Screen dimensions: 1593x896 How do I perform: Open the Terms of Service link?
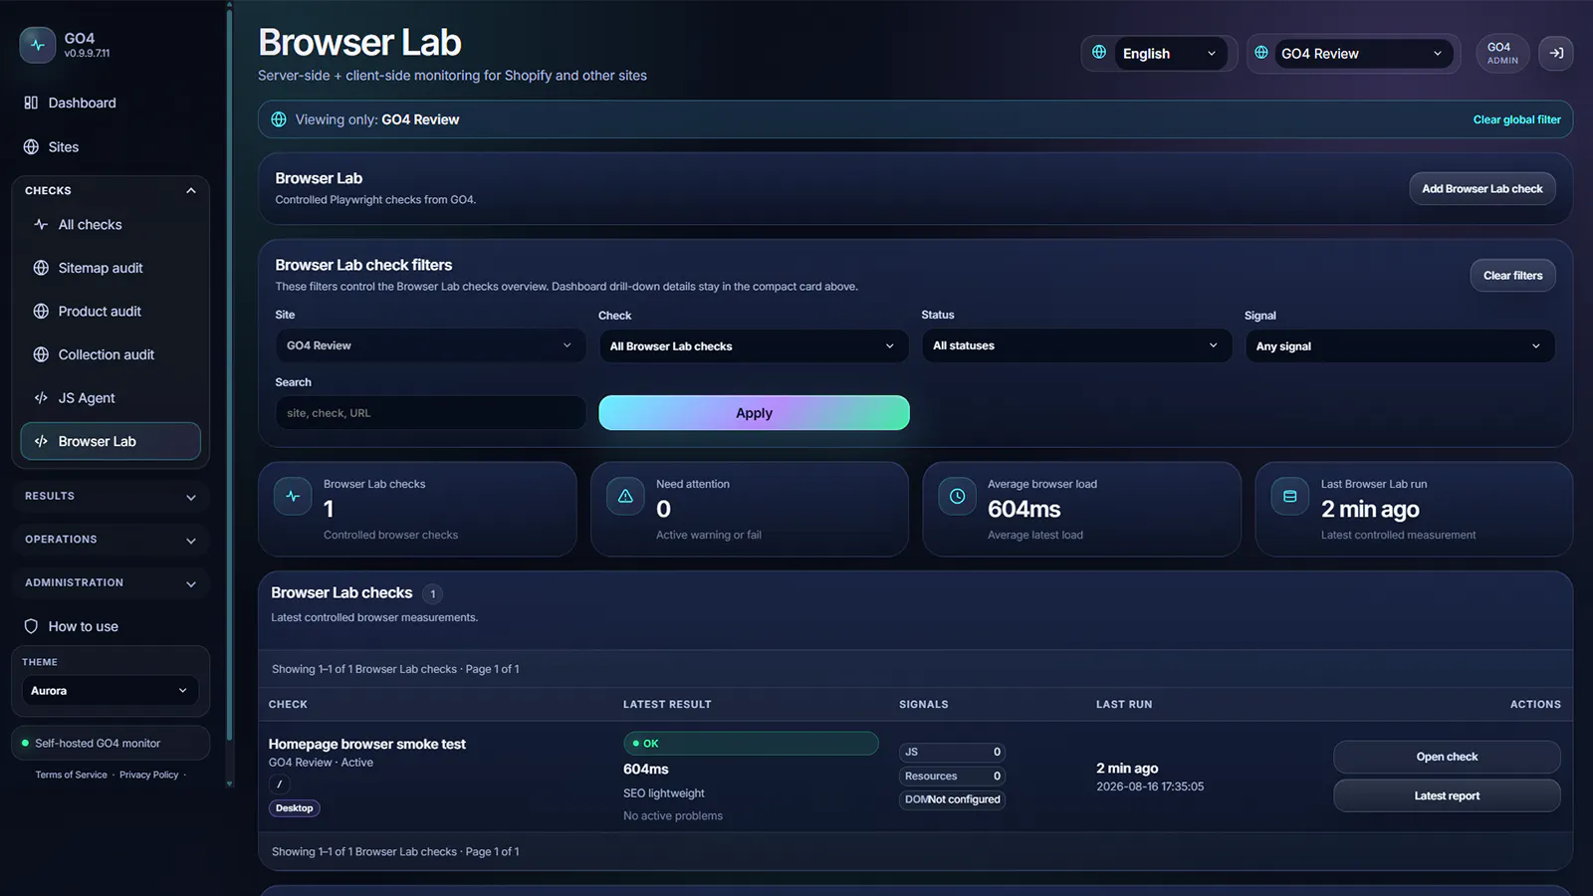71,775
